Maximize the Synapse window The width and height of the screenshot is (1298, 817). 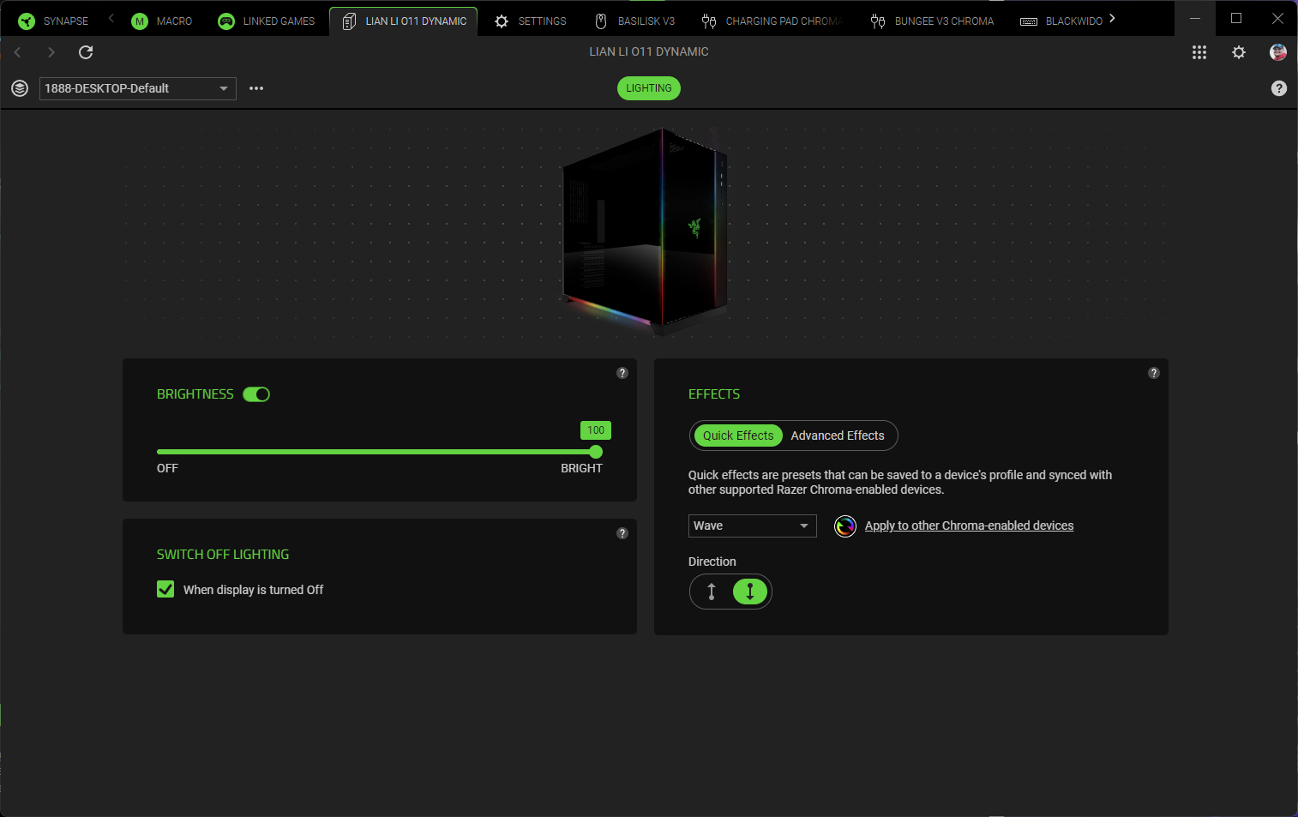[x=1236, y=18]
